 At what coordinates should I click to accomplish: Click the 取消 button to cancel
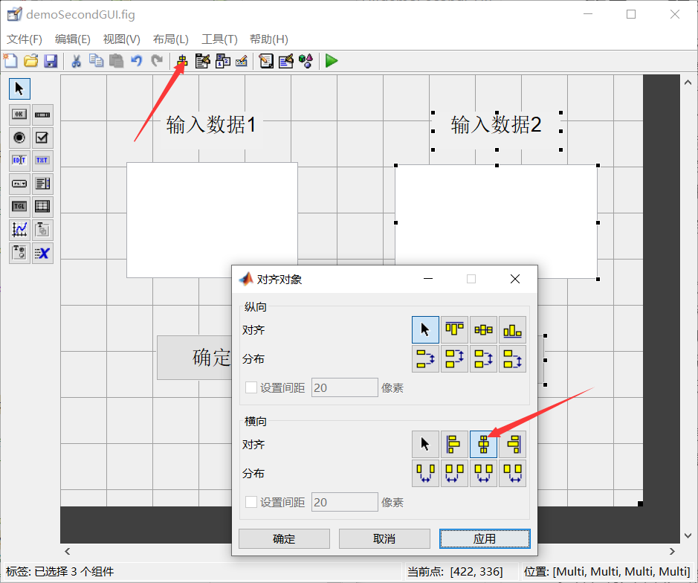pyautogui.click(x=384, y=538)
